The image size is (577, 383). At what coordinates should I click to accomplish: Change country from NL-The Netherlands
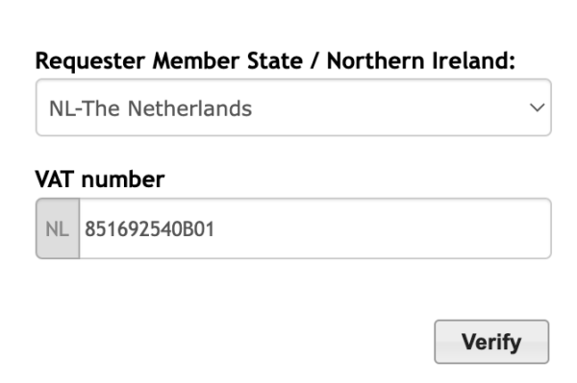click(x=293, y=108)
